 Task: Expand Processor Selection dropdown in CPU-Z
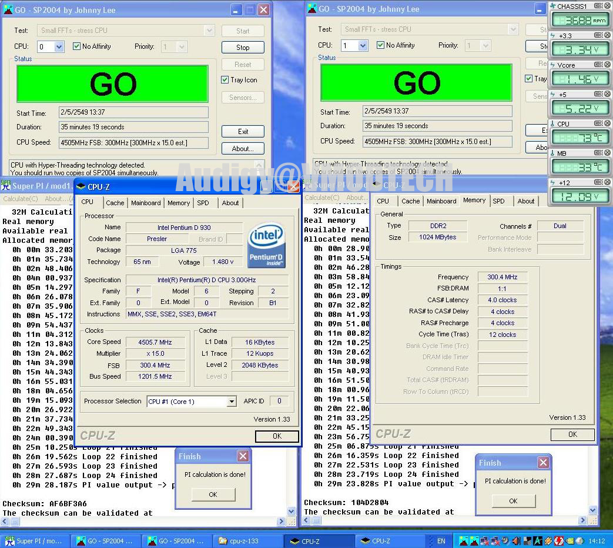[232, 402]
